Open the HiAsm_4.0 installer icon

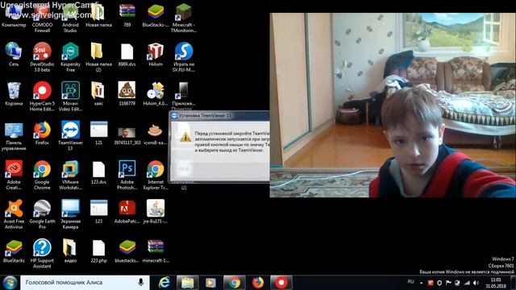(x=156, y=93)
